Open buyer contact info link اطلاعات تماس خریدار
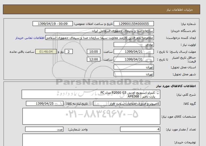The image size is (206, 146). [x=30, y=38]
